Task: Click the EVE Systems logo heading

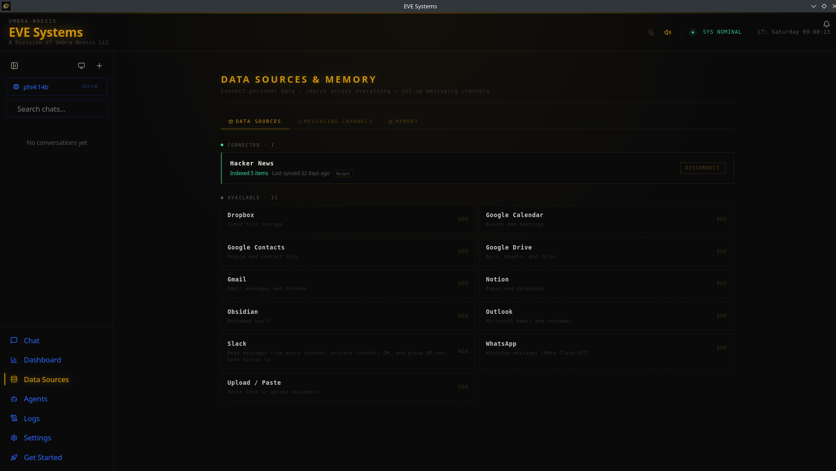Action: tap(46, 32)
